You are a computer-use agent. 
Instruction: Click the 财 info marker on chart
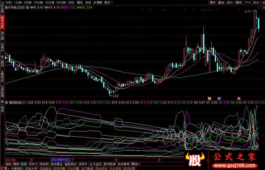(219, 98)
